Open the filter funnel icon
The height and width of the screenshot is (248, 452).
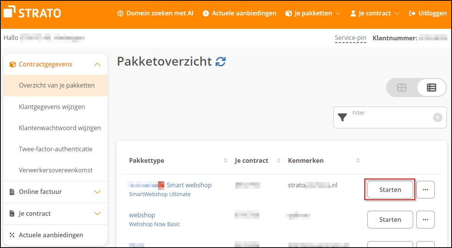coord(342,117)
